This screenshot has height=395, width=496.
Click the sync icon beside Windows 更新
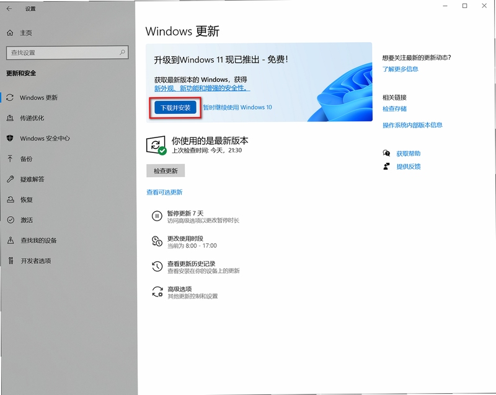pyautogui.click(x=10, y=97)
